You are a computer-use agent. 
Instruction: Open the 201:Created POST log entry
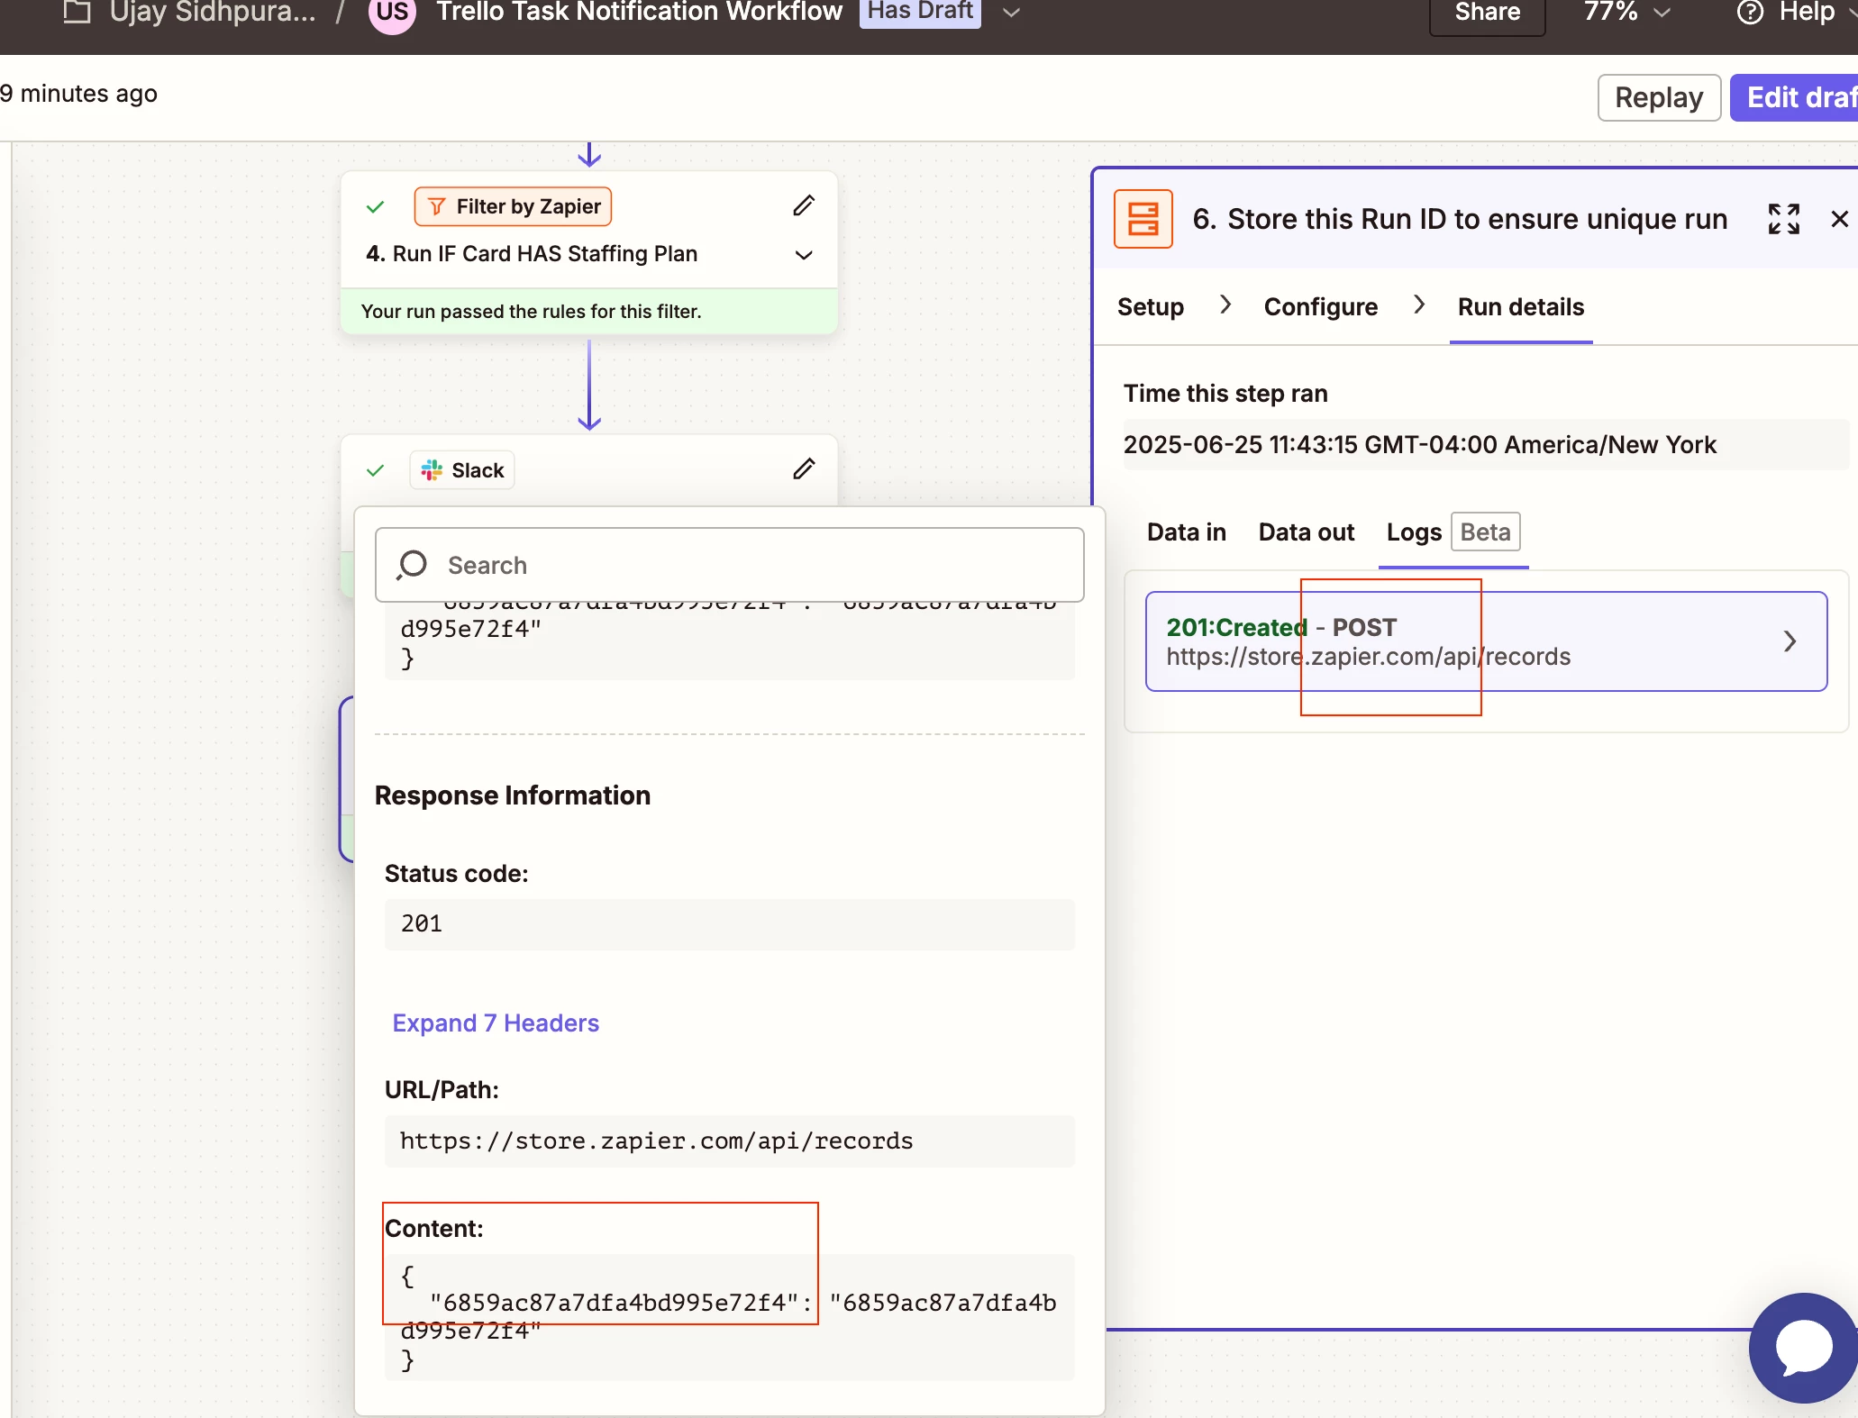[1486, 641]
